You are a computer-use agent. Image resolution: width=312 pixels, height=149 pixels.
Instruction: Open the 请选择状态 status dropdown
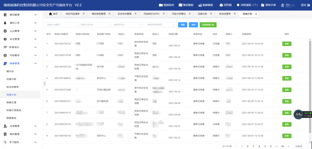(x=127, y=25)
